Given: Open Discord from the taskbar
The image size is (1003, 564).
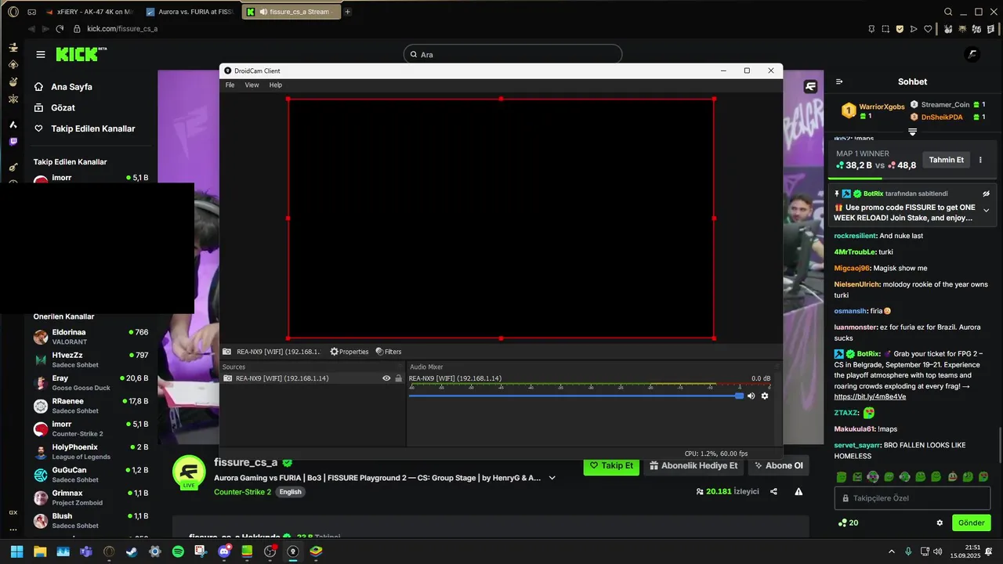Looking at the screenshot, I should point(224,551).
